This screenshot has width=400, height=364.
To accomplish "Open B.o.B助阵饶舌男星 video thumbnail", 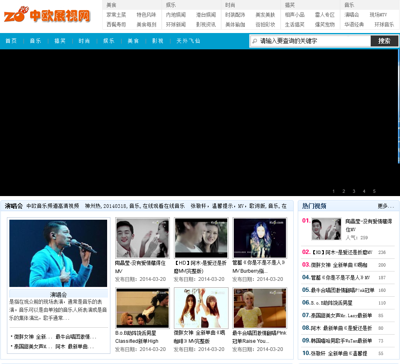I will (142, 308).
